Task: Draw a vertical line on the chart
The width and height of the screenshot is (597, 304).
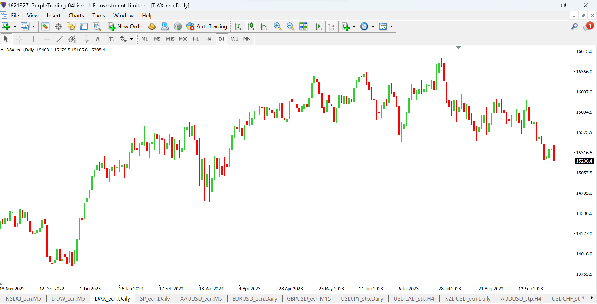Action: 34,39
